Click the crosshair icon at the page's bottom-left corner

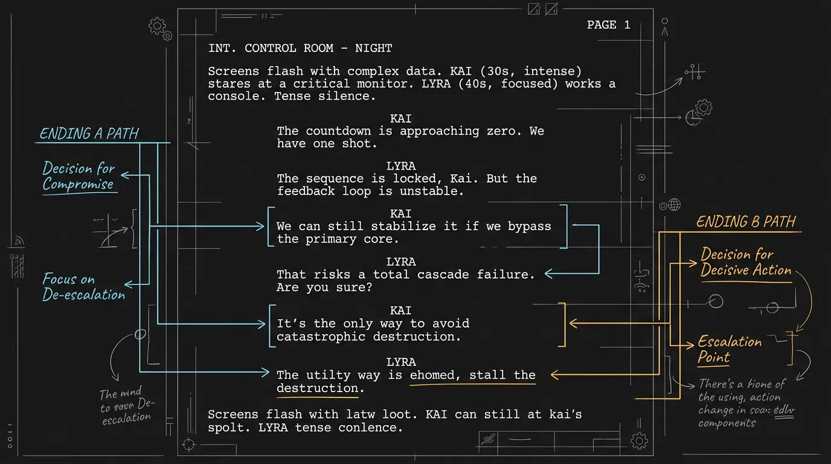(x=190, y=445)
